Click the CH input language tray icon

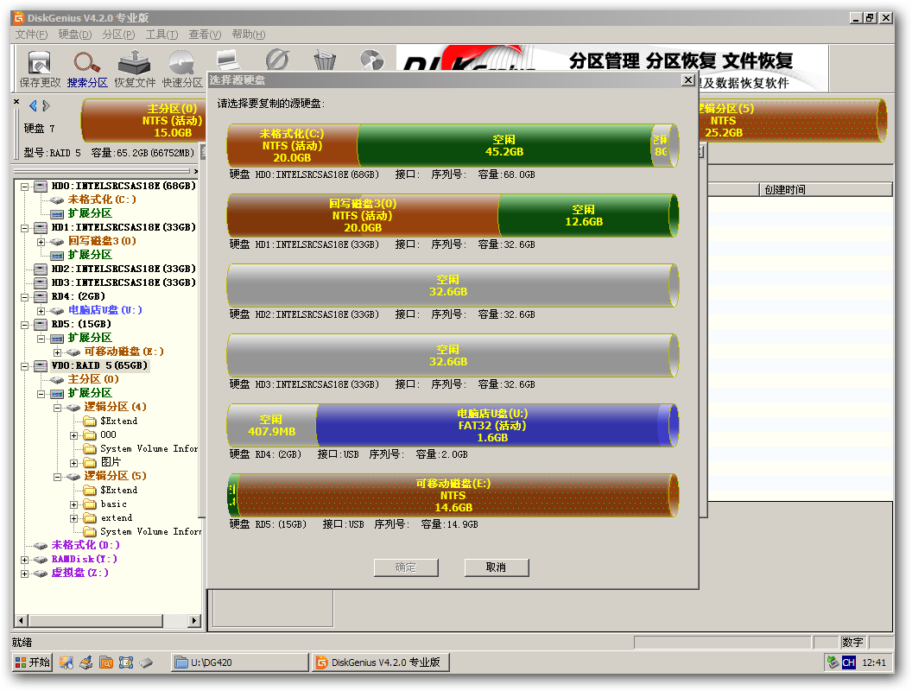click(x=849, y=662)
